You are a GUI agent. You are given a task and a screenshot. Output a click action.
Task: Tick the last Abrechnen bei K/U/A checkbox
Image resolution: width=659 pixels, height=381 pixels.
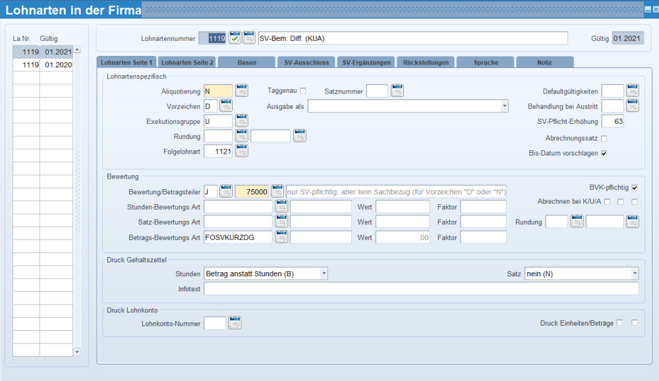[635, 202]
